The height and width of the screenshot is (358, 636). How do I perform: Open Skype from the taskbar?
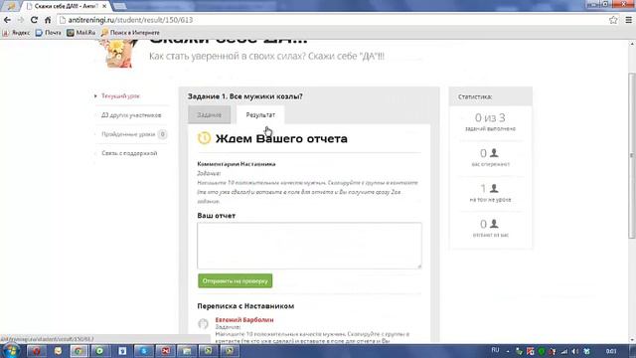pyautogui.click(x=143, y=351)
